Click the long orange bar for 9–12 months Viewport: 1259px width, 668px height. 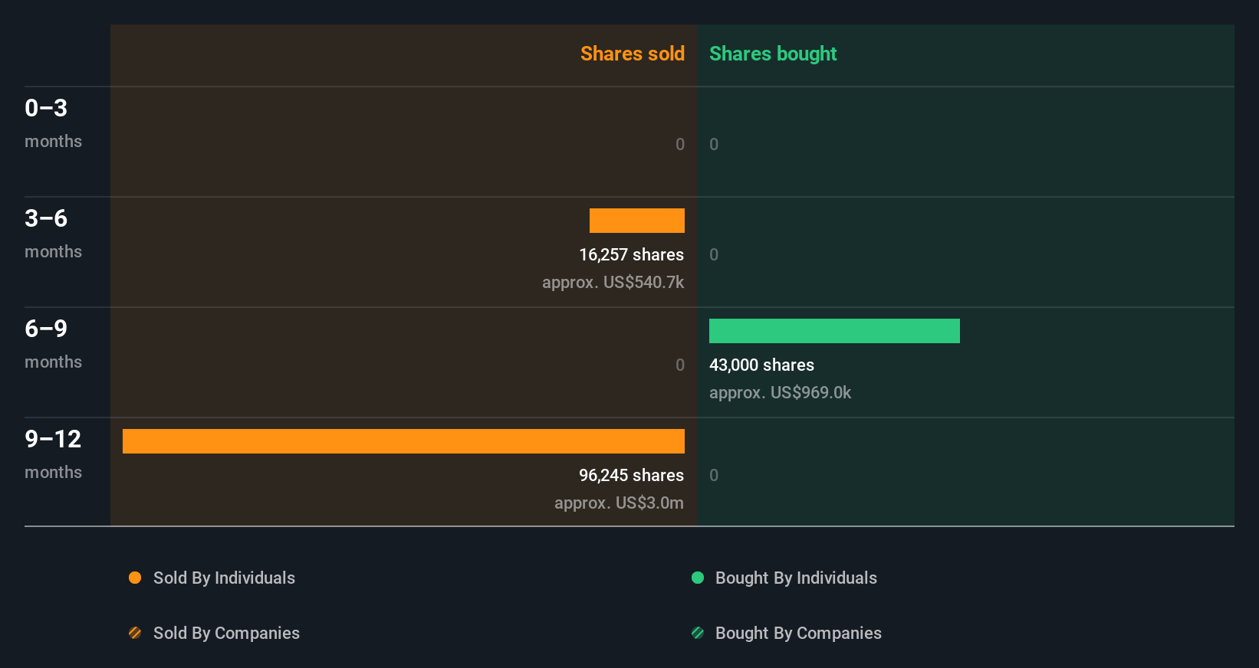click(403, 441)
